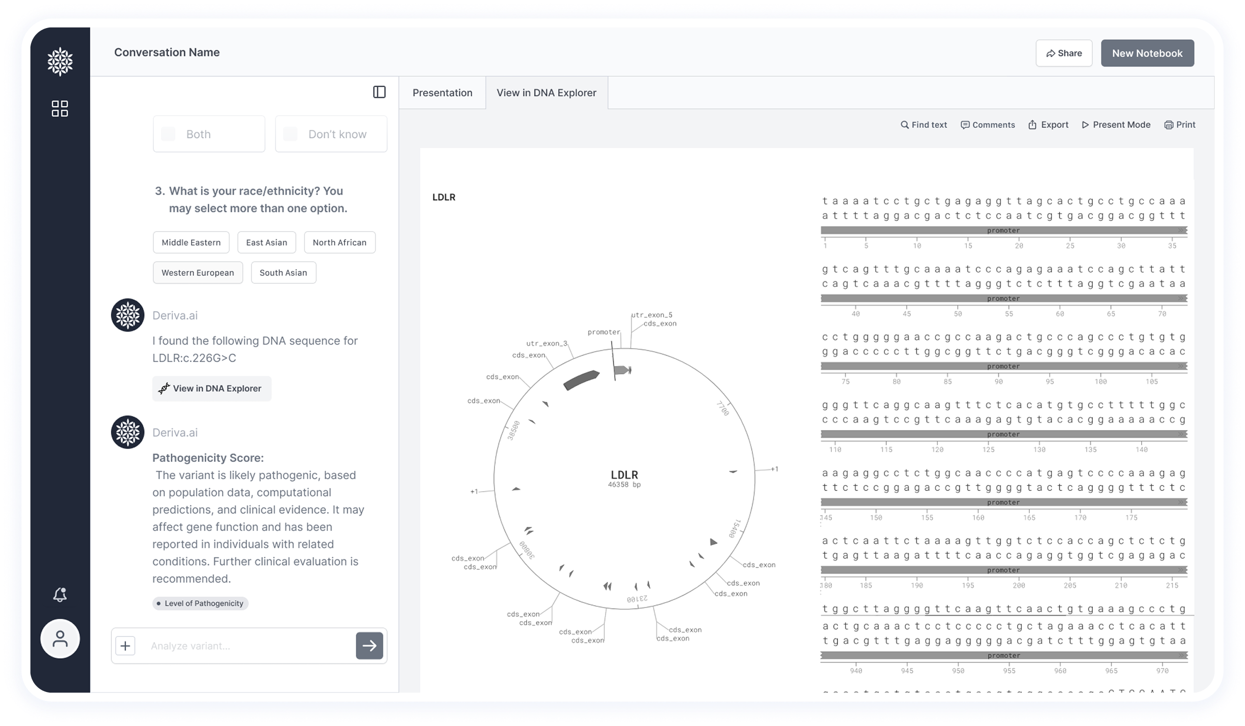
Task: Open notifications with the bell icon
Action: (x=60, y=594)
